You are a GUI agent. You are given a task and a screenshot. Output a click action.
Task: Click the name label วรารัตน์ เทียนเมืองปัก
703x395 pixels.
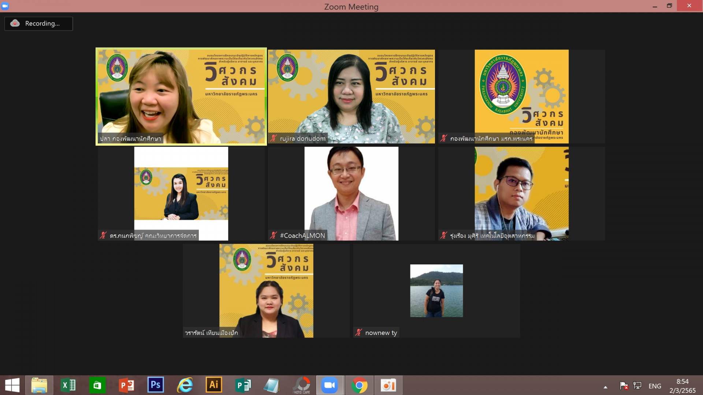coord(211,333)
